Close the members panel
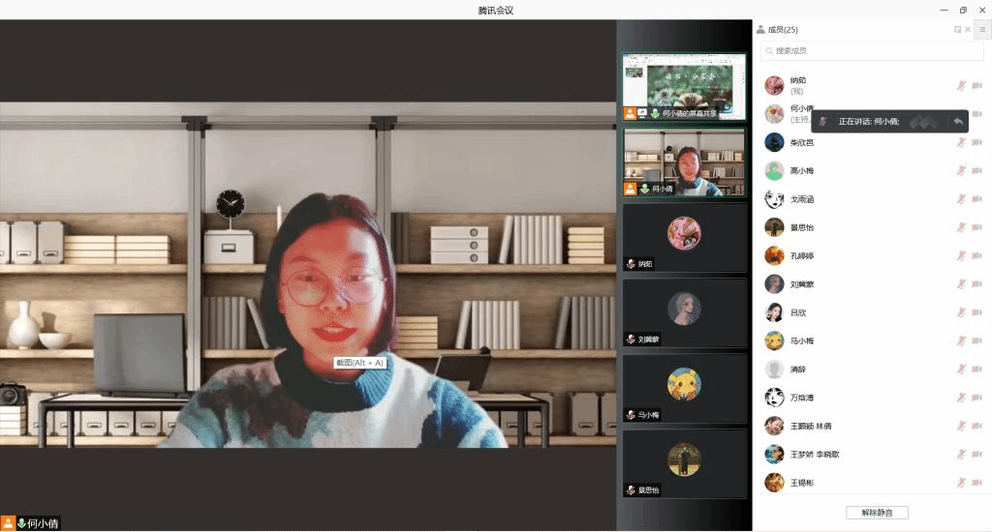 (x=968, y=30)
